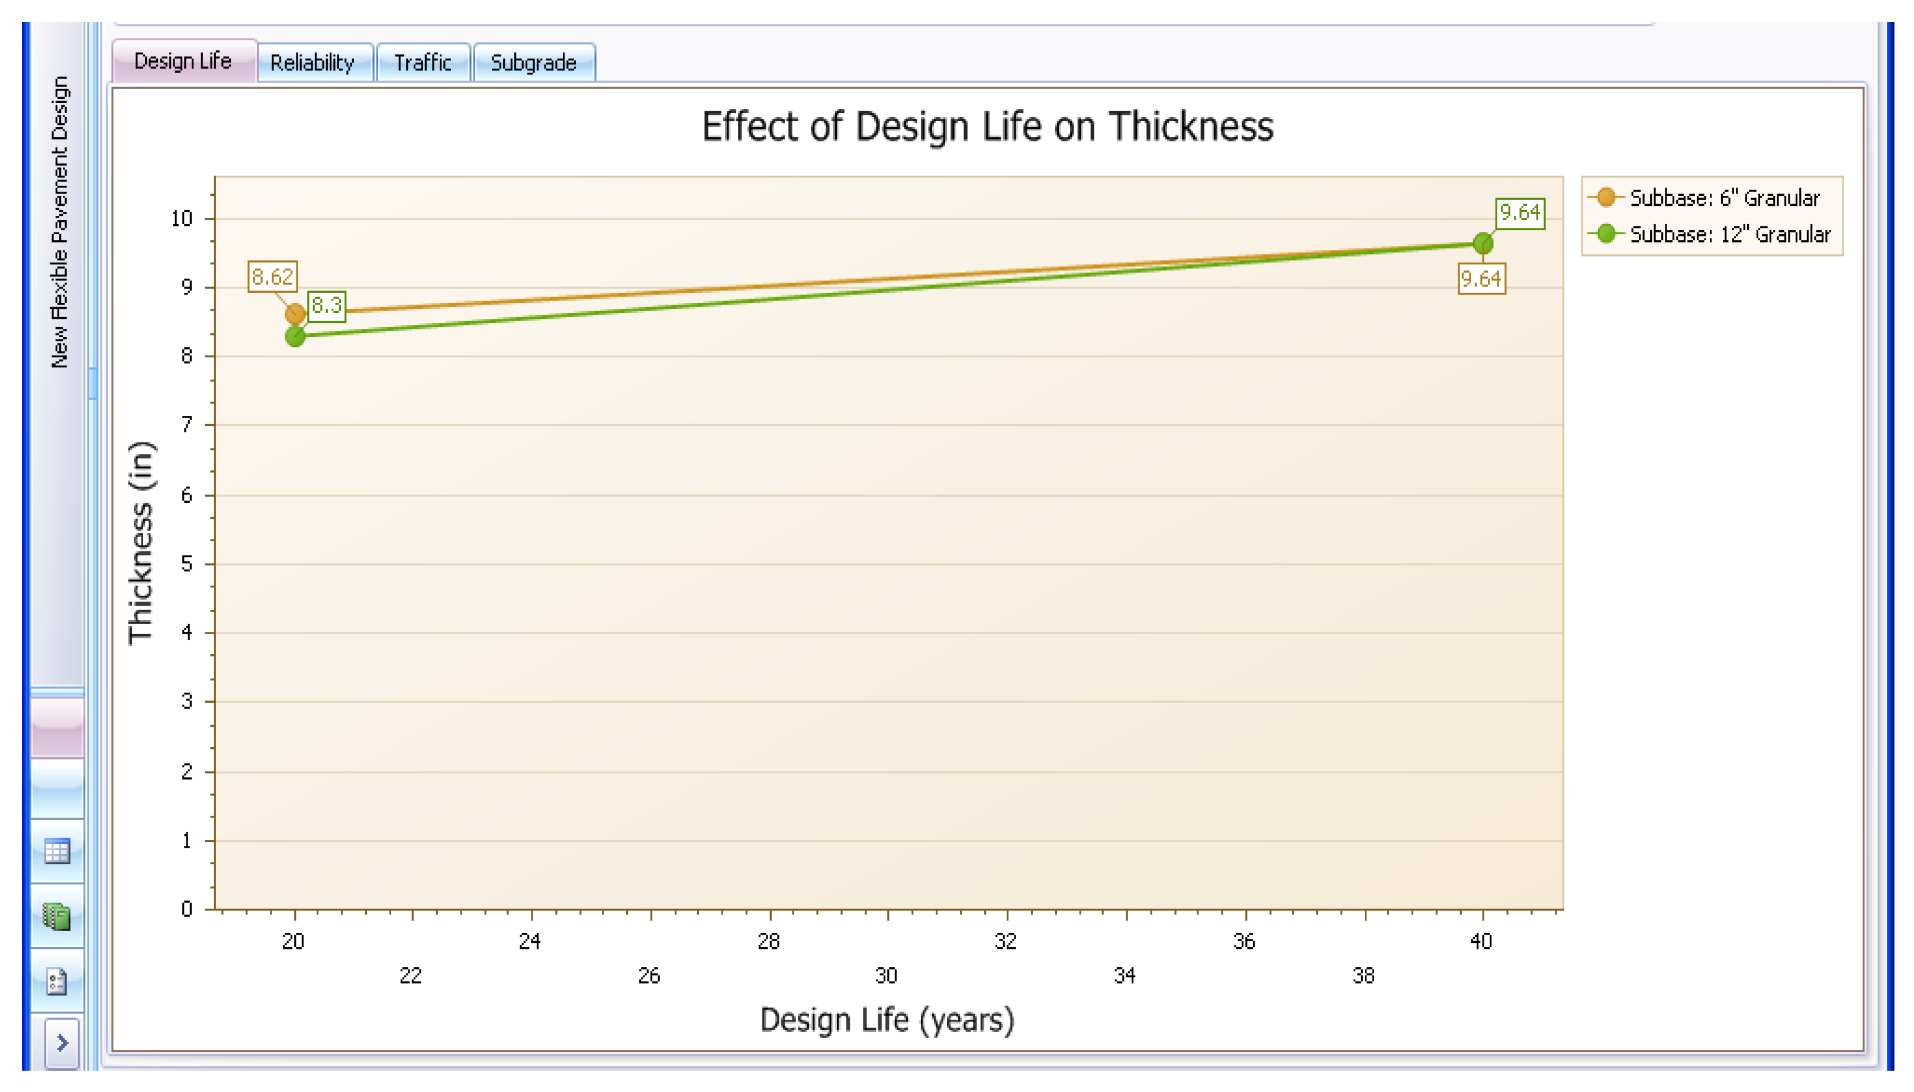
Task: Switch to the Traffic tab
Action: (423, 63)
